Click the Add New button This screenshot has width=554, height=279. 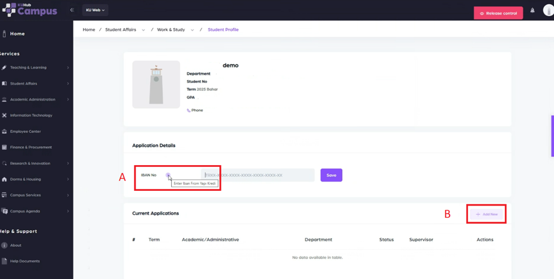click(x=487, y=214)
